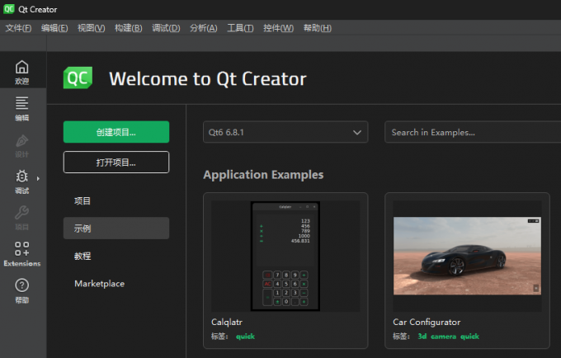
Task: Open the Car Configurator example thumbnail
Action: tap(467, 256)
